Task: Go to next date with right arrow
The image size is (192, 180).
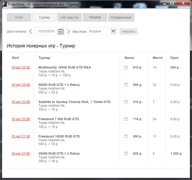Action: coord(69,31)
